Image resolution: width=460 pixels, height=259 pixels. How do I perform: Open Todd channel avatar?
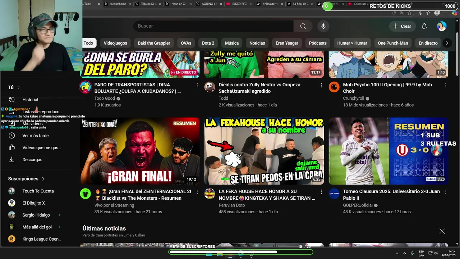pos(210,87)
